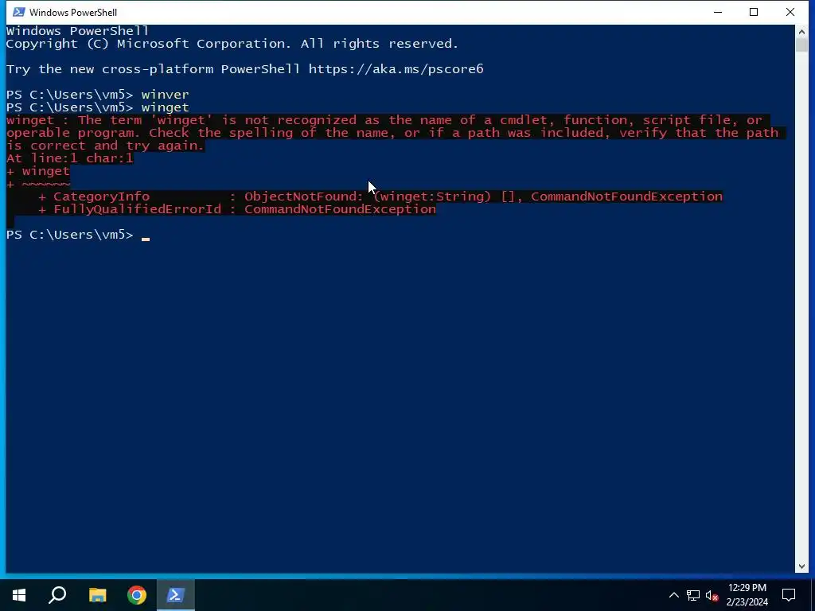Open the muted volume tray icon
The image size is (815, 611).
[712, 595]
